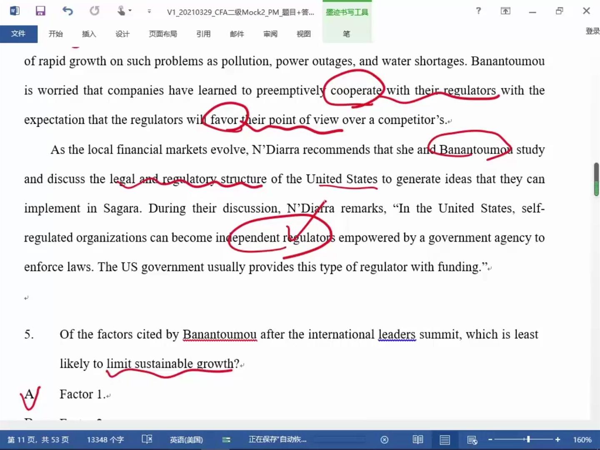Click the proofing errors book icon

tap(147, 439)
